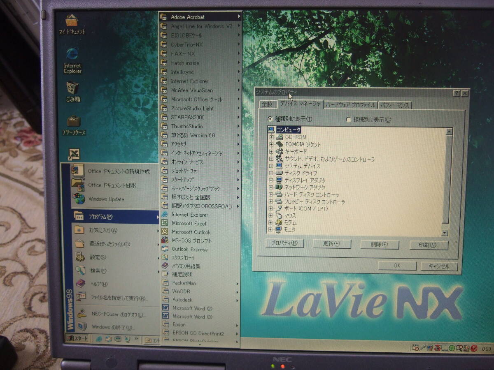The width and height of the screenshot is (494, 370).
Task: Click the device list scrollbar down arrow
Action: point(445,233)
